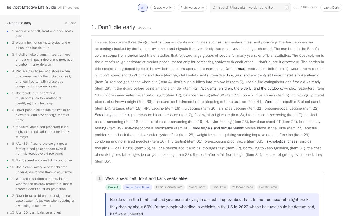Click the Value: Exceptional tag
Screen dimensions: 347x216
[137, 187]
